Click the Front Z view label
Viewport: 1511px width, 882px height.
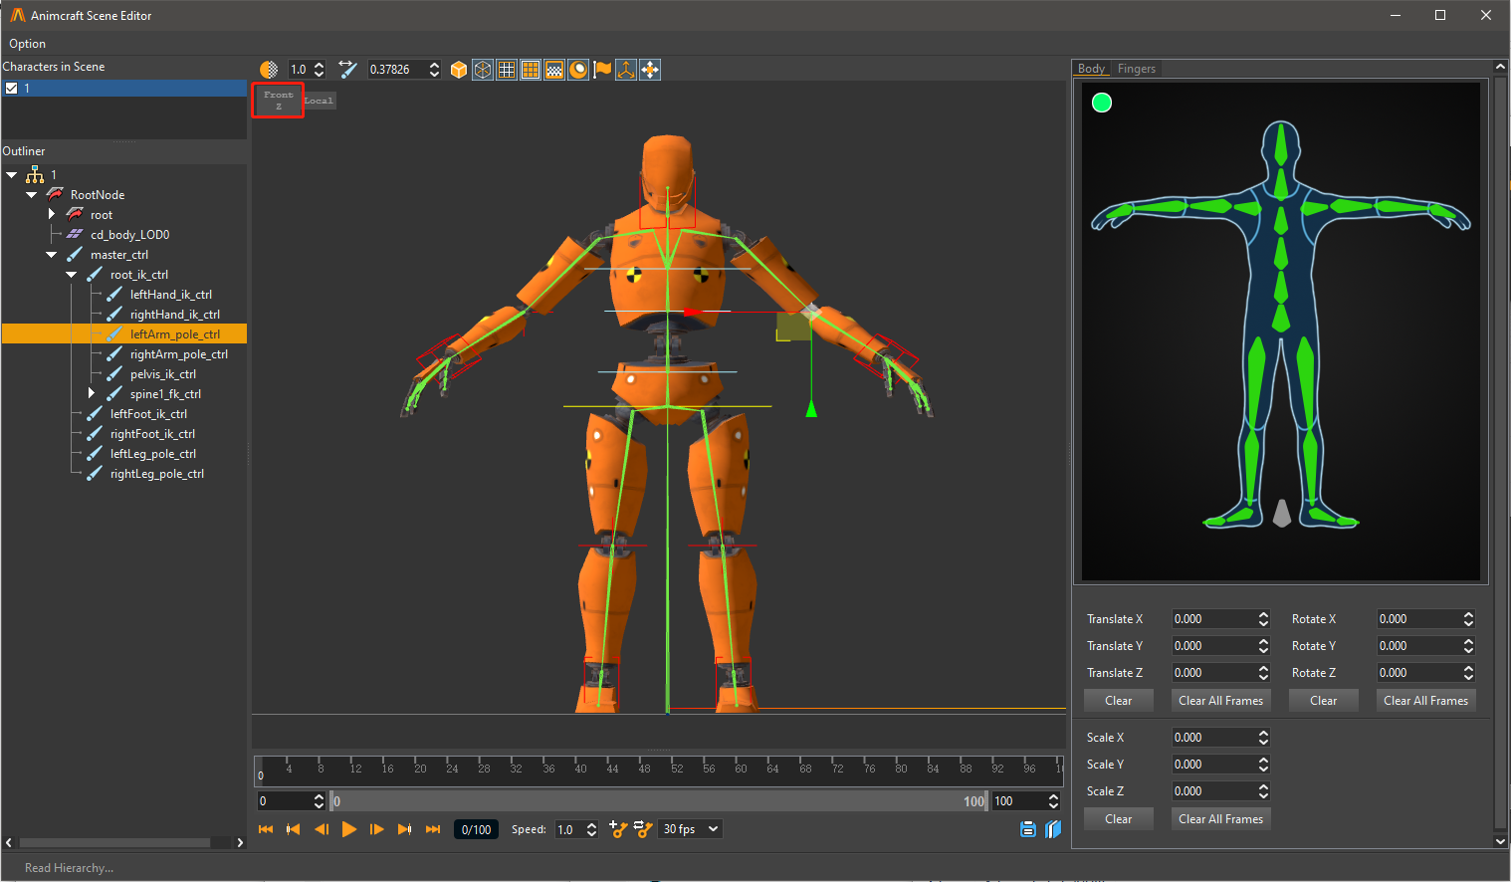coord(278,101)
